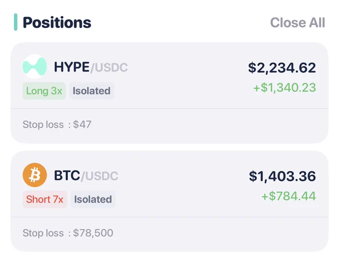Edit HYPE stop loss at $47

[x=57, y=124]
